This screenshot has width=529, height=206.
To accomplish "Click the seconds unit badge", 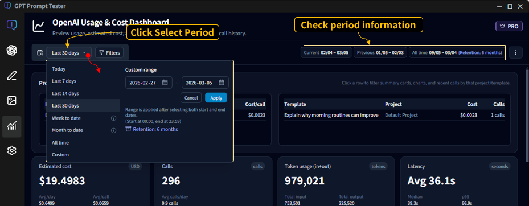I will click(x=499, y=166).
